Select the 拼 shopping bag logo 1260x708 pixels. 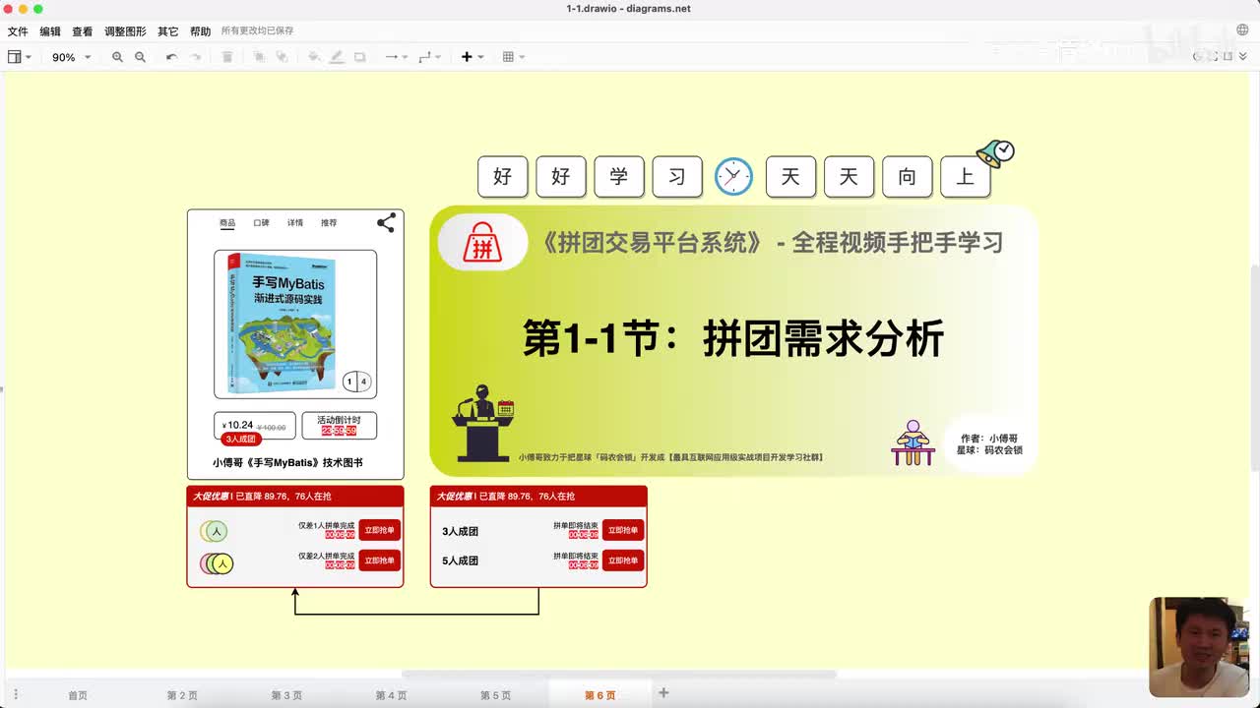tap(482, 243)
